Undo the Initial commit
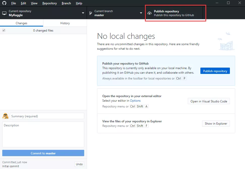Image resolution: width=245 pixels, height=169 pixels. (79, 164)
